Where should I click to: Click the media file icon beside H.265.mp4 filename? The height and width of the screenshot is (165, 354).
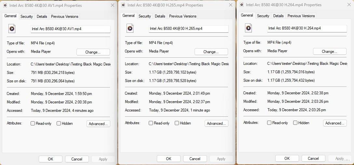tap(130, 29)
